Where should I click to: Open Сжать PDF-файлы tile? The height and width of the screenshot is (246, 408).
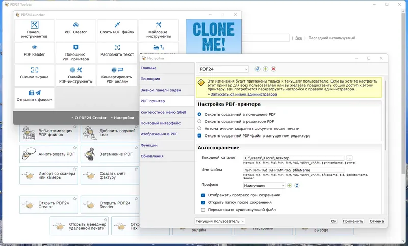pos(117,30)
